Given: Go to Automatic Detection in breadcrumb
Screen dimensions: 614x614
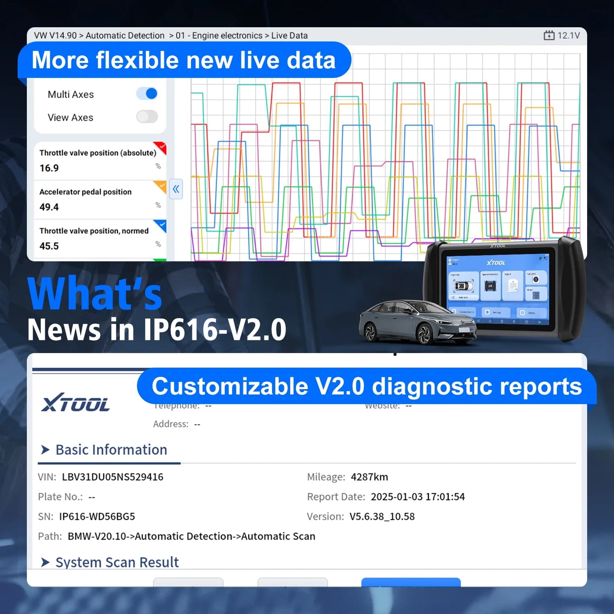Looking at the screenshot, I should point(125,36).
